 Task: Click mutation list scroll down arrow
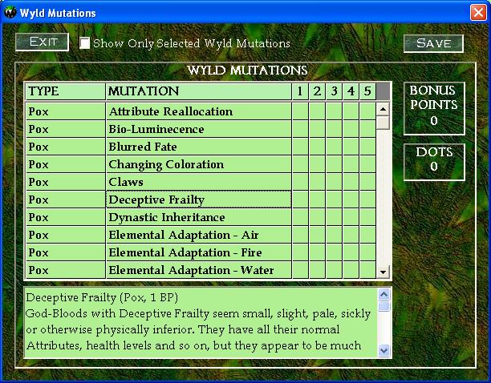point(383,272)
